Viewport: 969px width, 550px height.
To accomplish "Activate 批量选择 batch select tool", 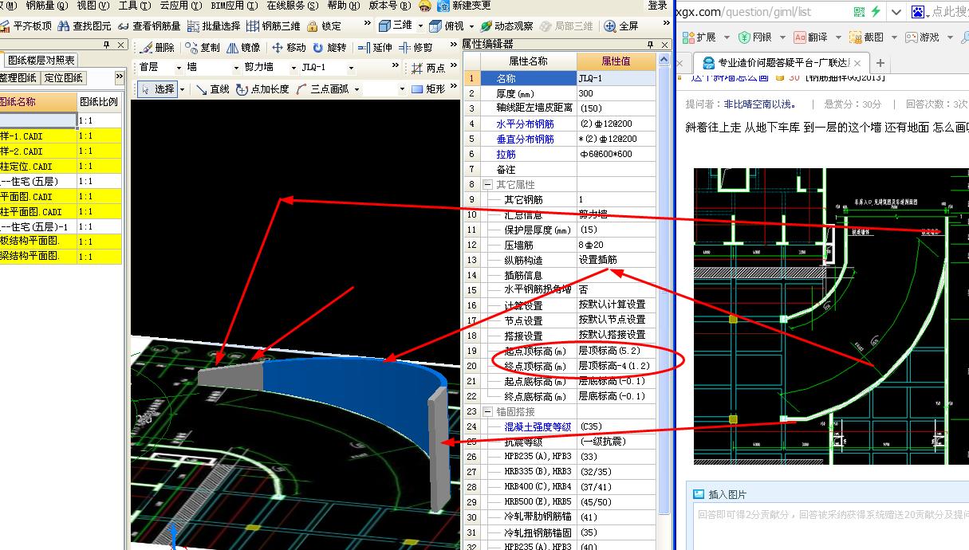I will pos(215,26).
